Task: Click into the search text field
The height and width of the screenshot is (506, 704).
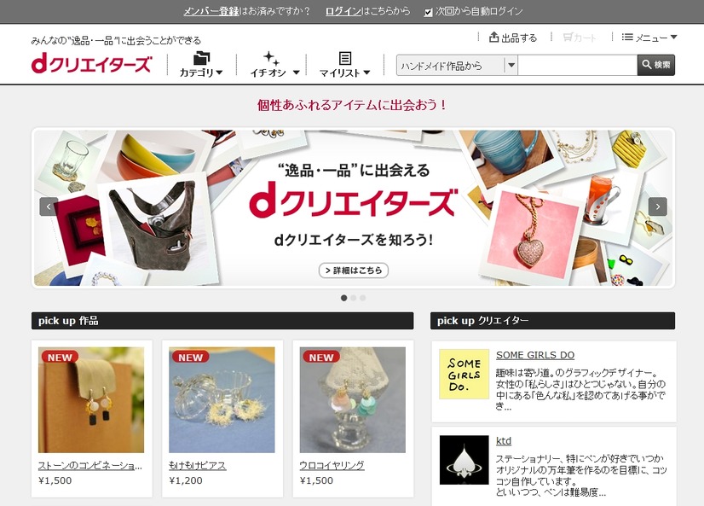Action: [577, 66]
